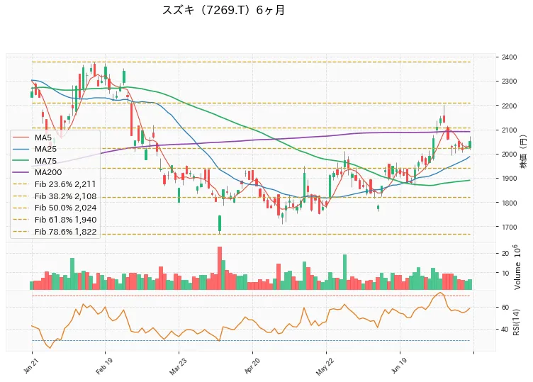Click the MA5 legend entry

[x=33, y=137]
